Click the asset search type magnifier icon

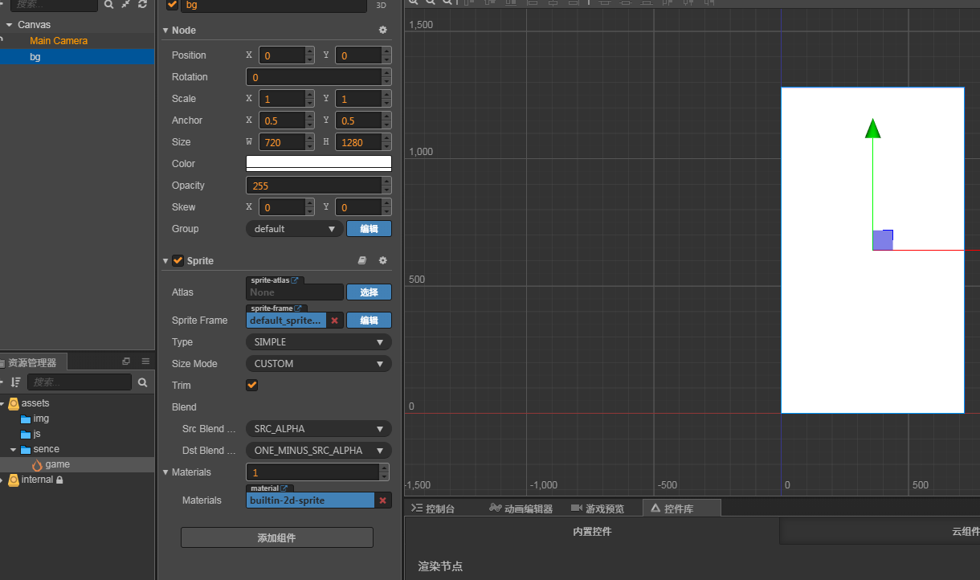pyautogui.click(x=142, y=382)
